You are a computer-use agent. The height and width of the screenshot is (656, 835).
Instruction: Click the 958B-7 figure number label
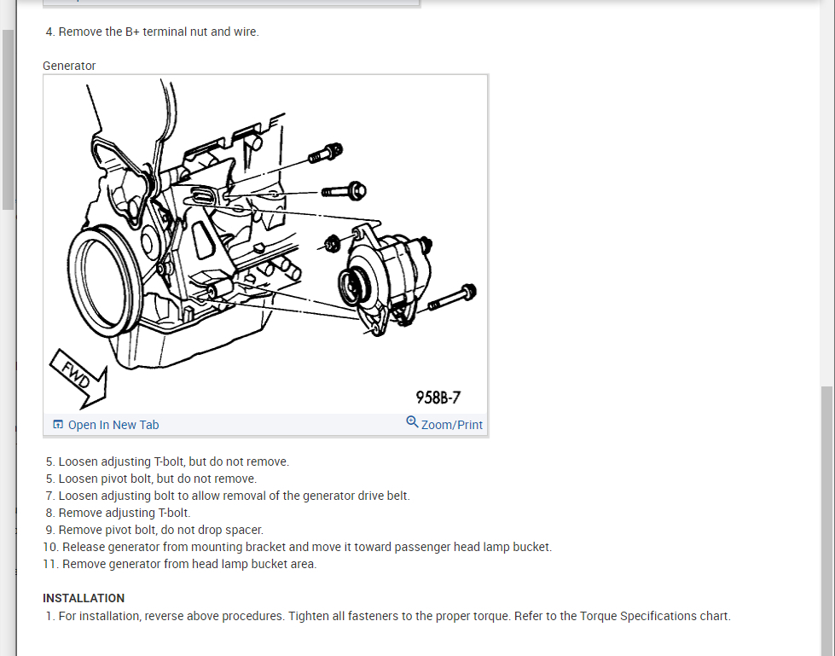point(438,398)
